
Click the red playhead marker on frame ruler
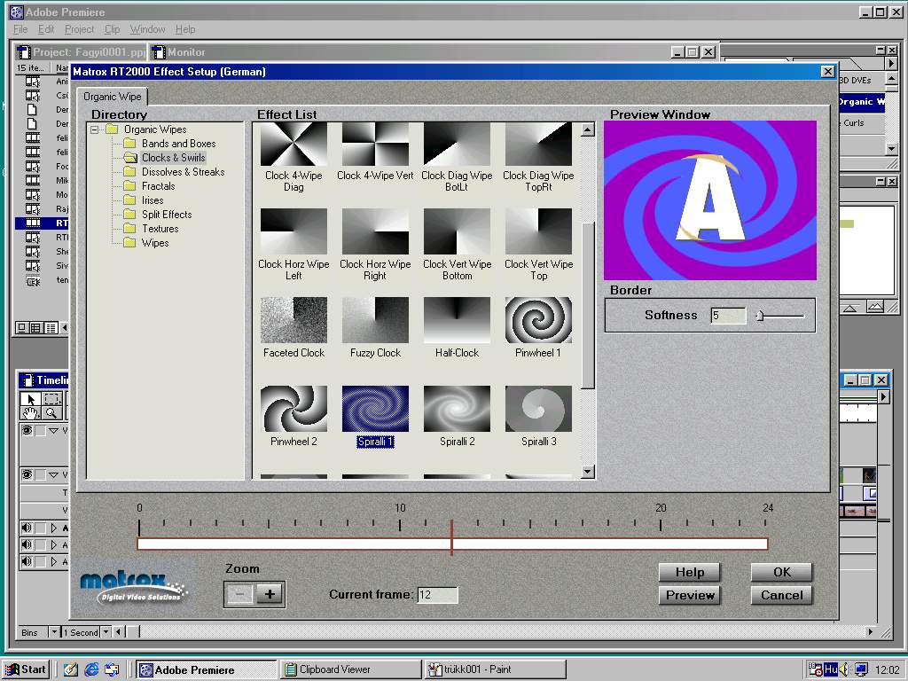coord(451,537)
